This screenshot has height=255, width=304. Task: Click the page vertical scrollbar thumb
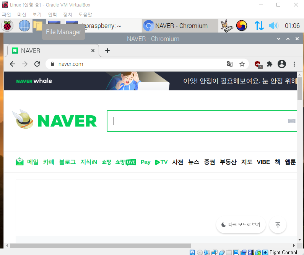299,88
